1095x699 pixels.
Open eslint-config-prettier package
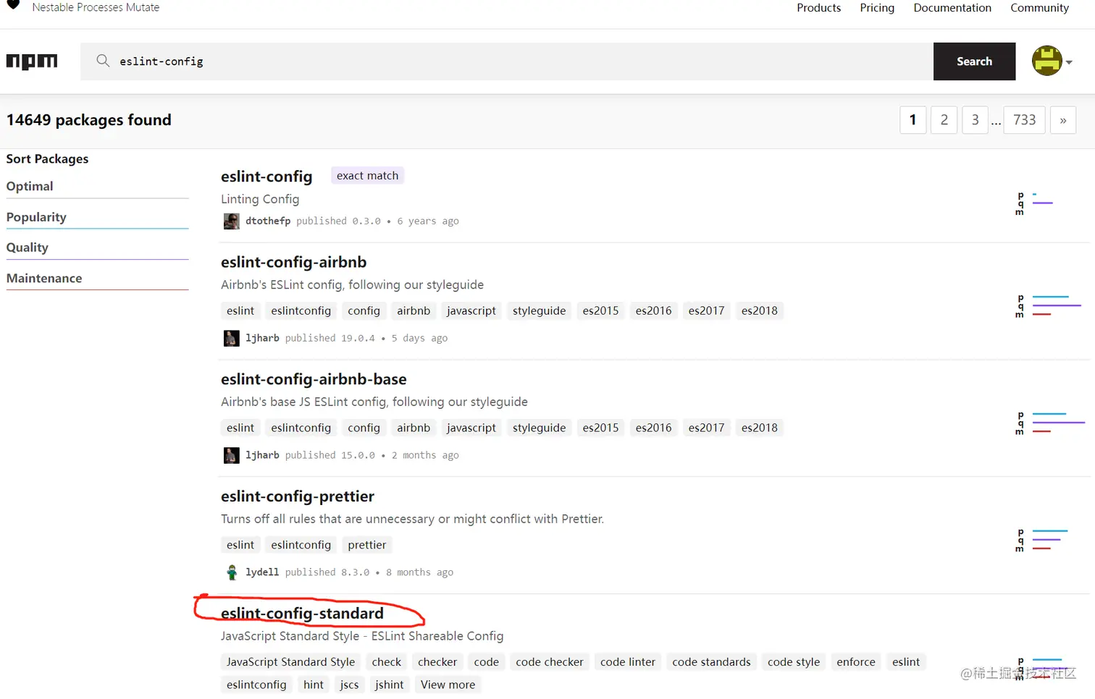coord(298,496)
